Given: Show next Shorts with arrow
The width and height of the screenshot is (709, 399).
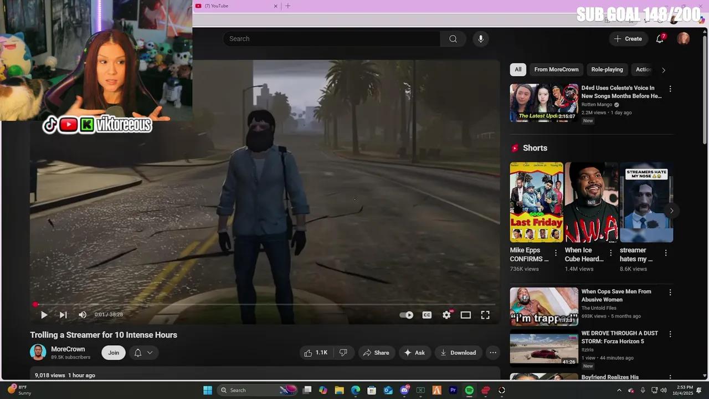Looking at the screenshot, I should click(671, 211).
